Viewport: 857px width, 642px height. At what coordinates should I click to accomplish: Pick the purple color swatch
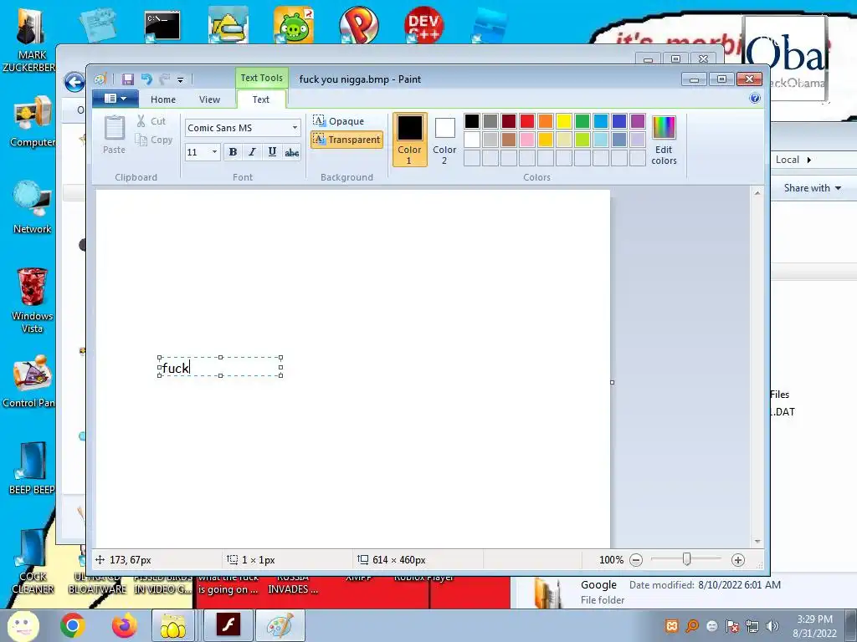coord(637,120)
